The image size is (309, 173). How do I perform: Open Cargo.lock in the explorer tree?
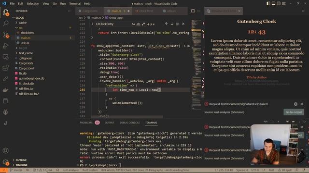pyautogui.click(x=26, y=63)
